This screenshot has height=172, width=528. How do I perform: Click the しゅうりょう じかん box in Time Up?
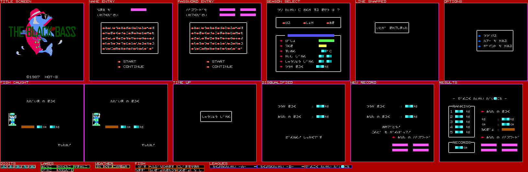[216, 116]
